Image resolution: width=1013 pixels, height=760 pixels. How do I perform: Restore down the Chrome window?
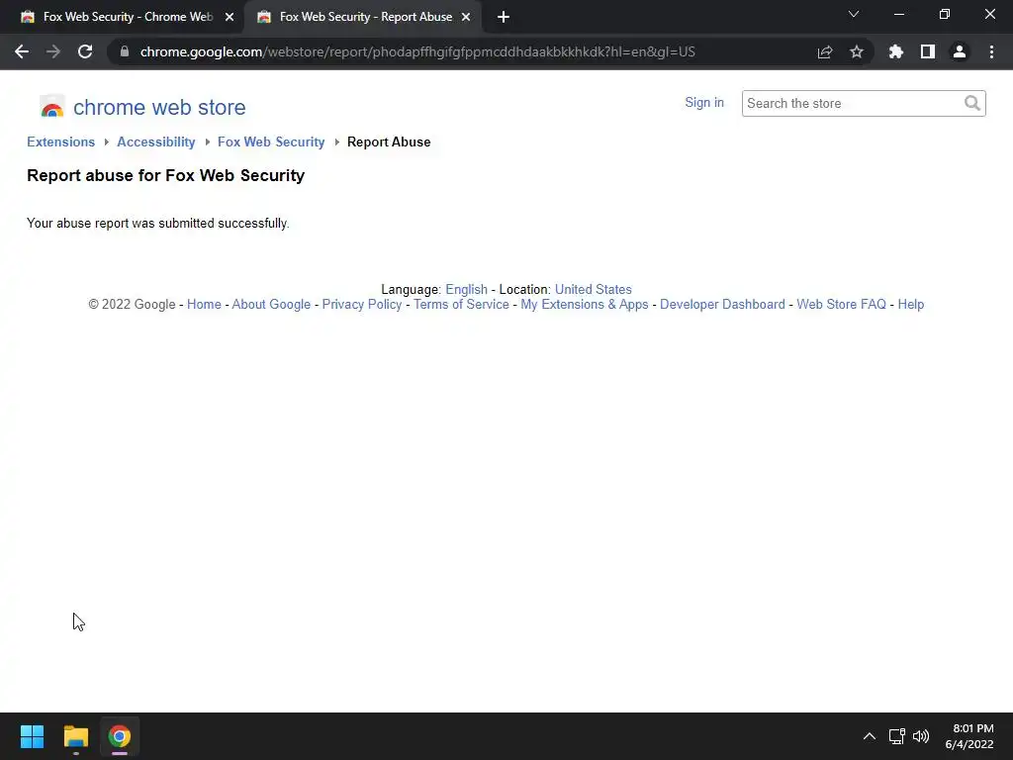[x=945, y=14]
